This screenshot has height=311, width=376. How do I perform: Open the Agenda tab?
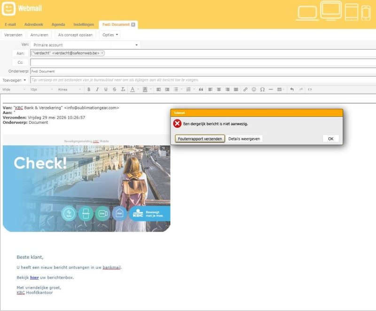58,24
